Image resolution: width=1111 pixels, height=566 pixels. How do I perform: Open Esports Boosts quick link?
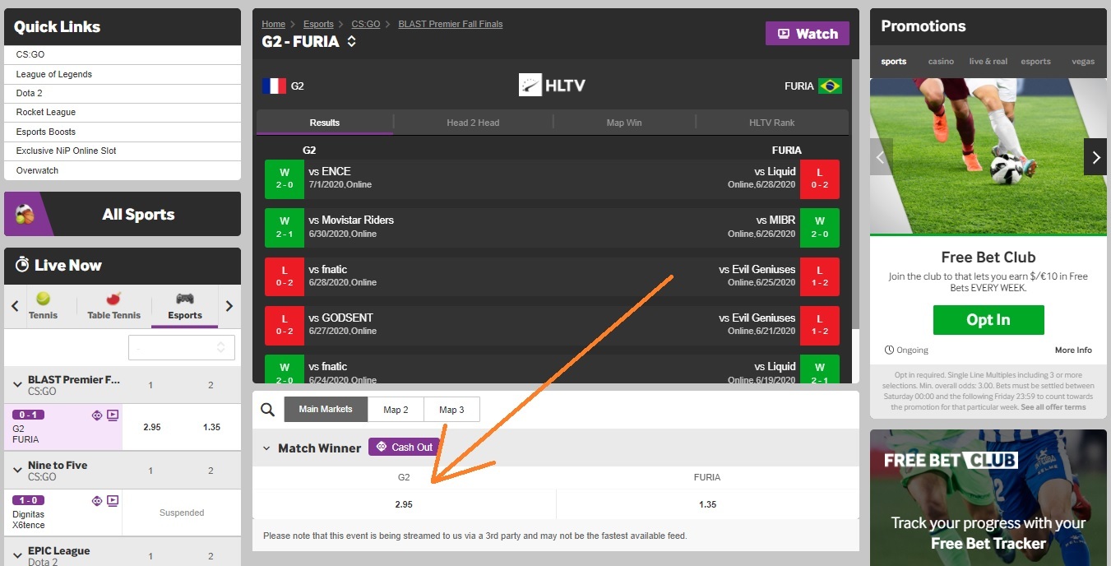point(123,132)
